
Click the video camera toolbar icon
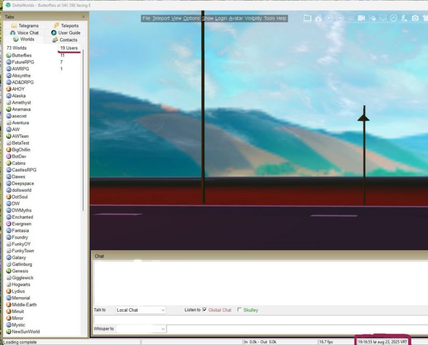click(361, 18)
